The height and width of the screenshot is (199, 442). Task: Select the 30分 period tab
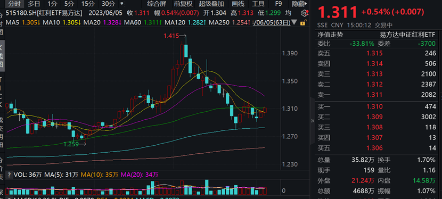point(108,4)
